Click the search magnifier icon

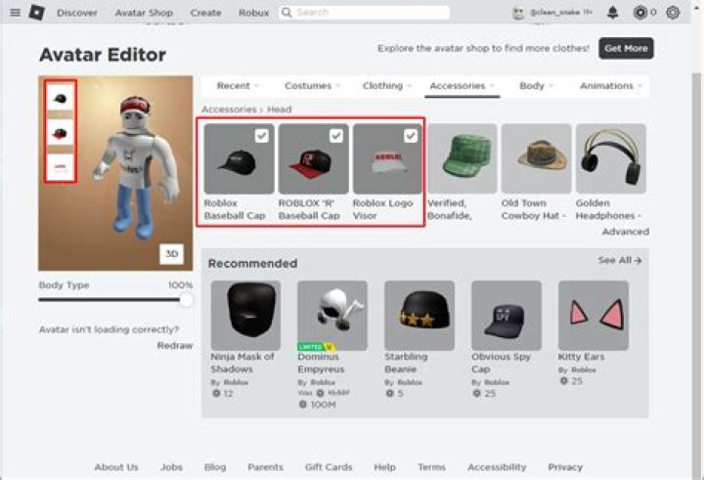pyautogui.click(x=286, y=13)
